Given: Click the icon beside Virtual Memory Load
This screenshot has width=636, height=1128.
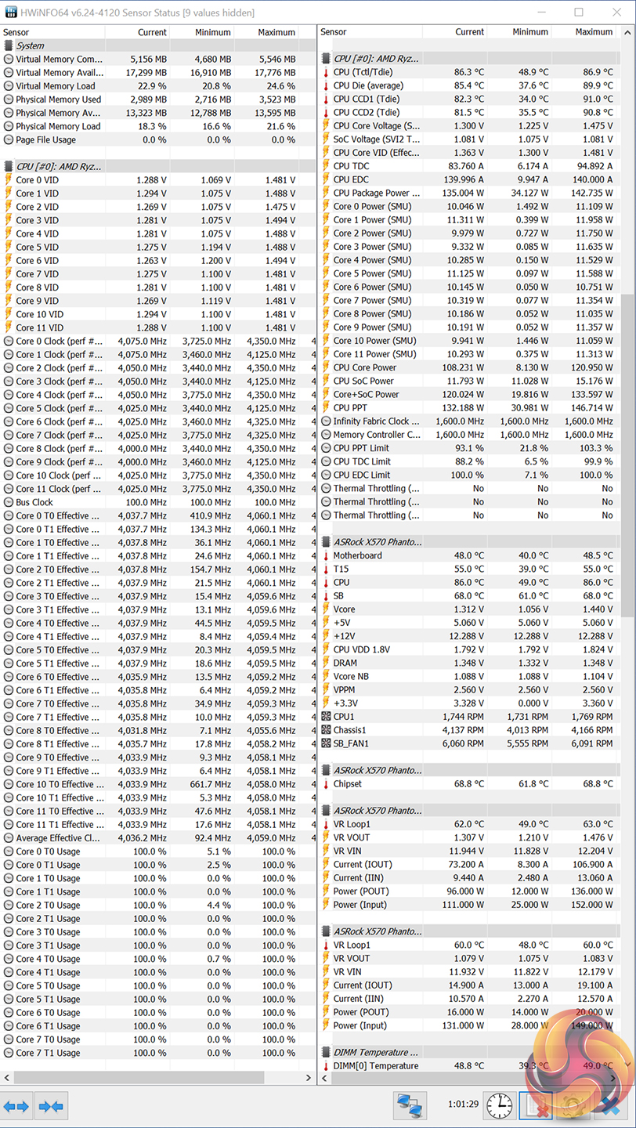Looking at the screenshot, I should click(9, 86).
